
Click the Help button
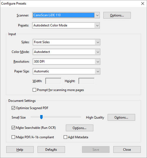[x=20, y=149]
